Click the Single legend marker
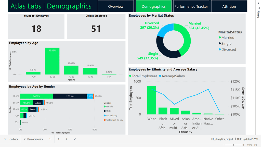Image resolution: width=261 pixels, height=147 pixels. [x=220, y=43]
